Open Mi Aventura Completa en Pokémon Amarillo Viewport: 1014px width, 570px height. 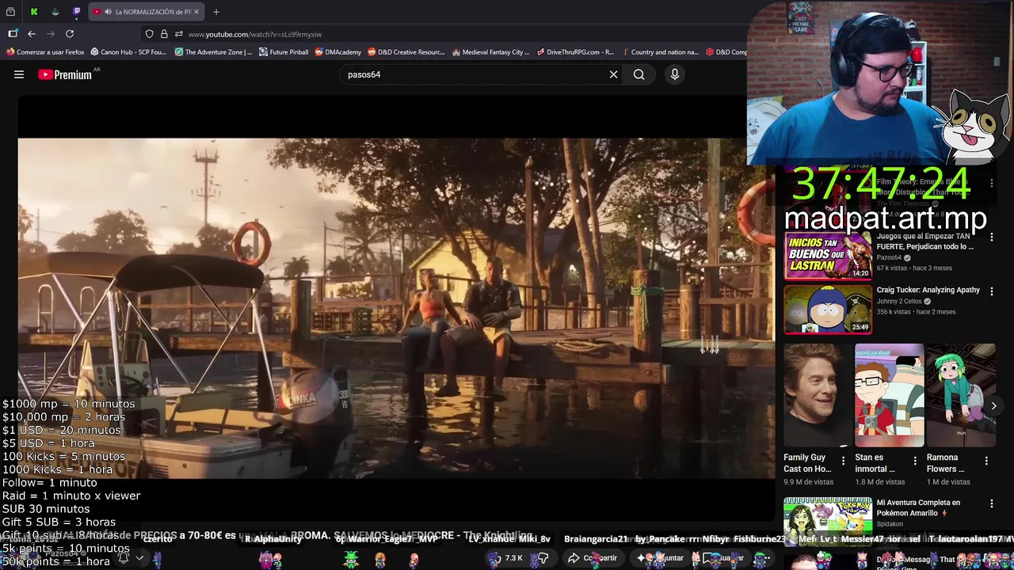pos(918,507)
